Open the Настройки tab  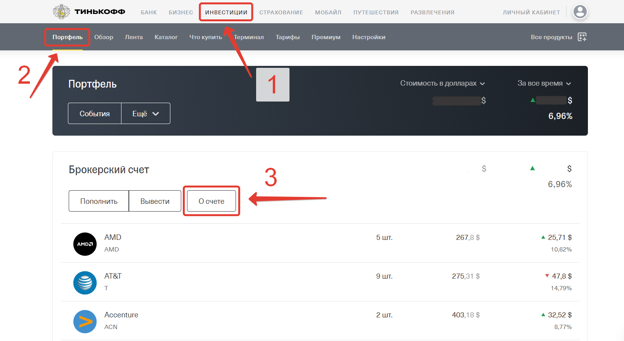pyautogui.click(x=369, y=37)
